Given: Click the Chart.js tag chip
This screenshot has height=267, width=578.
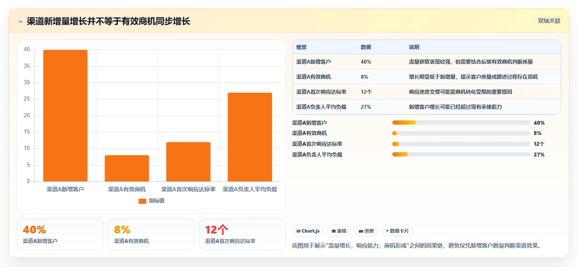Looking at the screenshot, I should click(x=308, y=231).
